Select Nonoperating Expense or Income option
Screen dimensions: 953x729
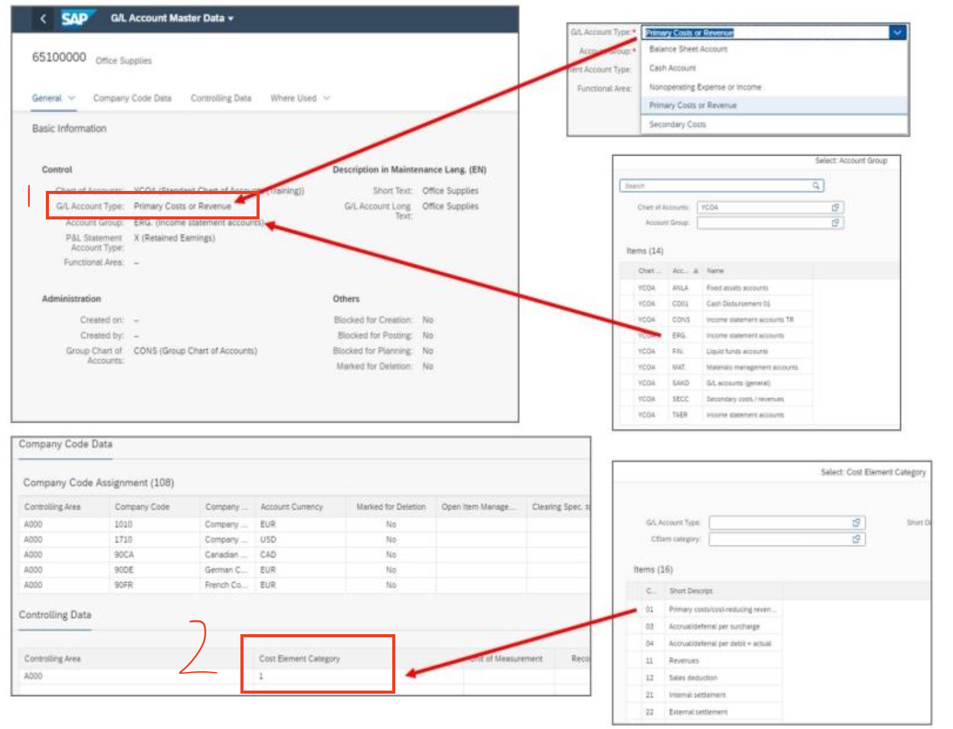775,87
